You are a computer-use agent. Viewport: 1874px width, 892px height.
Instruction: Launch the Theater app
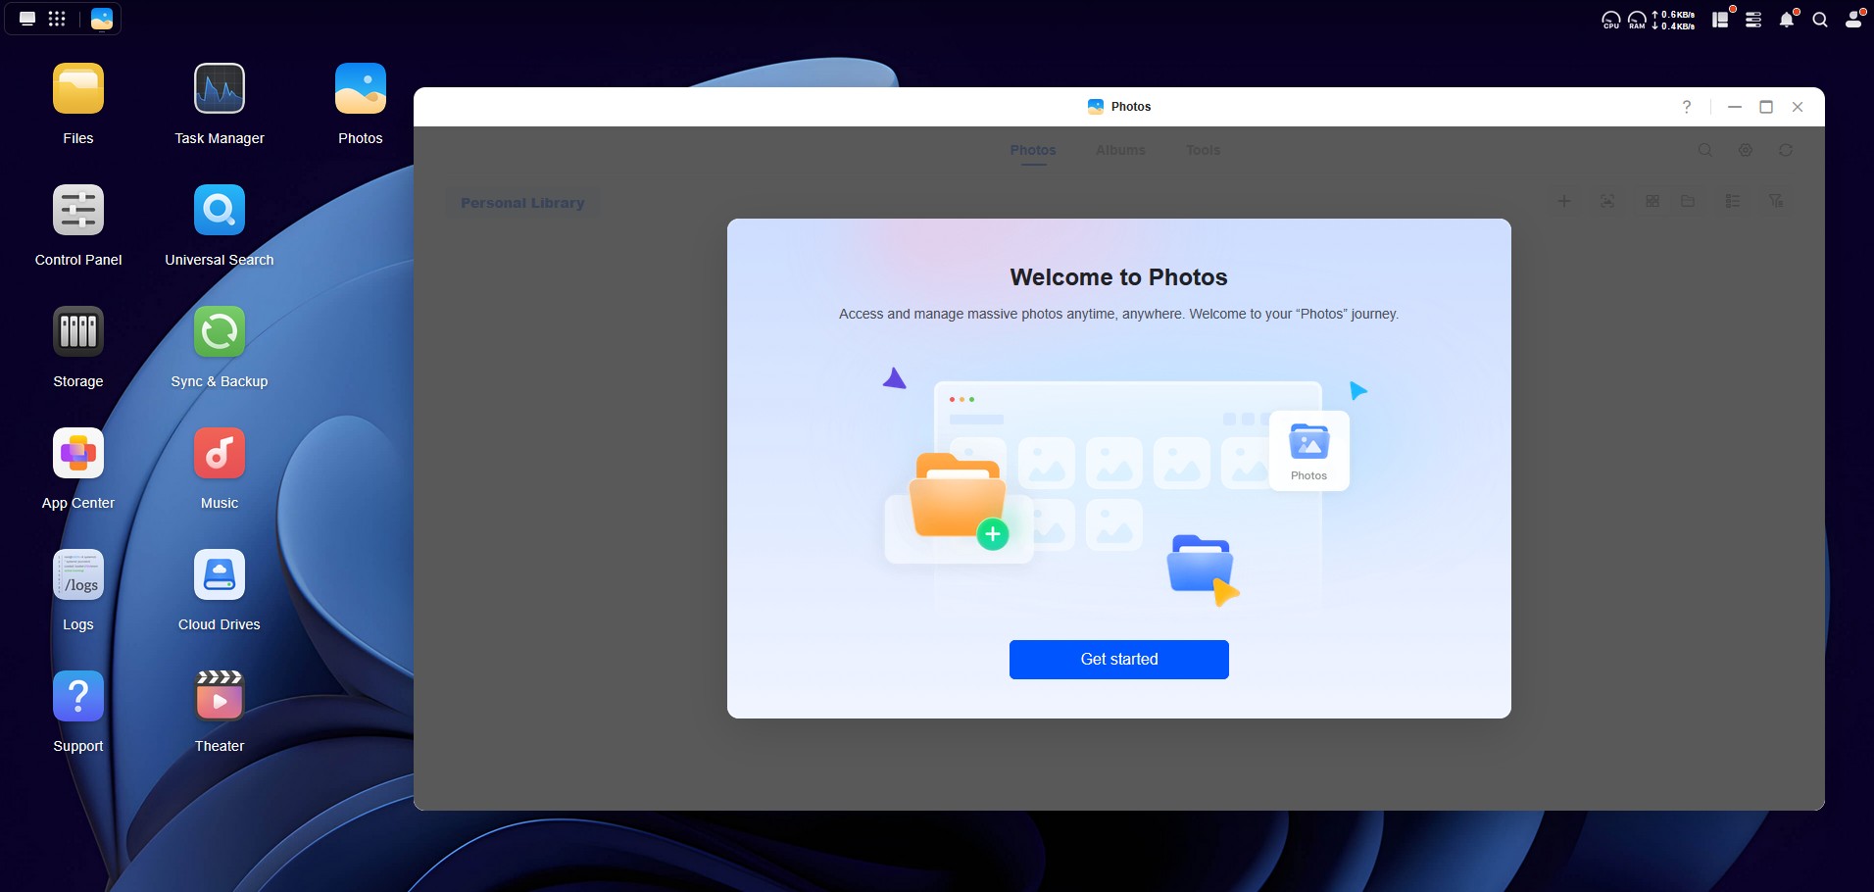[220, 697]
